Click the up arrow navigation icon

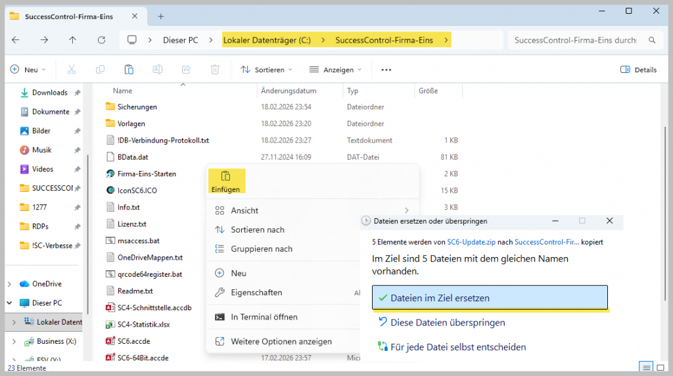point(73,40)
